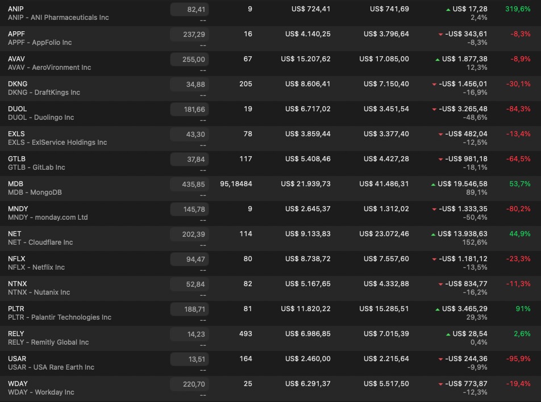Screen dimensions: 541x402
Task: Click the APPF market value US$ 3.796,64
Action: click(x=386, y=34)
